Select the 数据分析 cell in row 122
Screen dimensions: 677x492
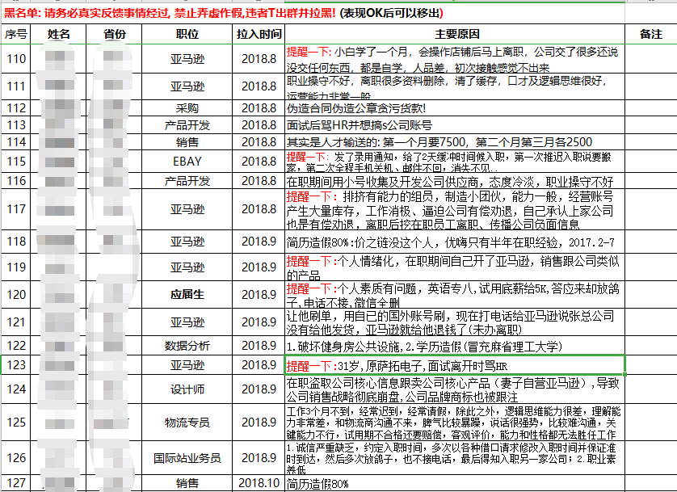pyautogui.click(x=187, y=346)
